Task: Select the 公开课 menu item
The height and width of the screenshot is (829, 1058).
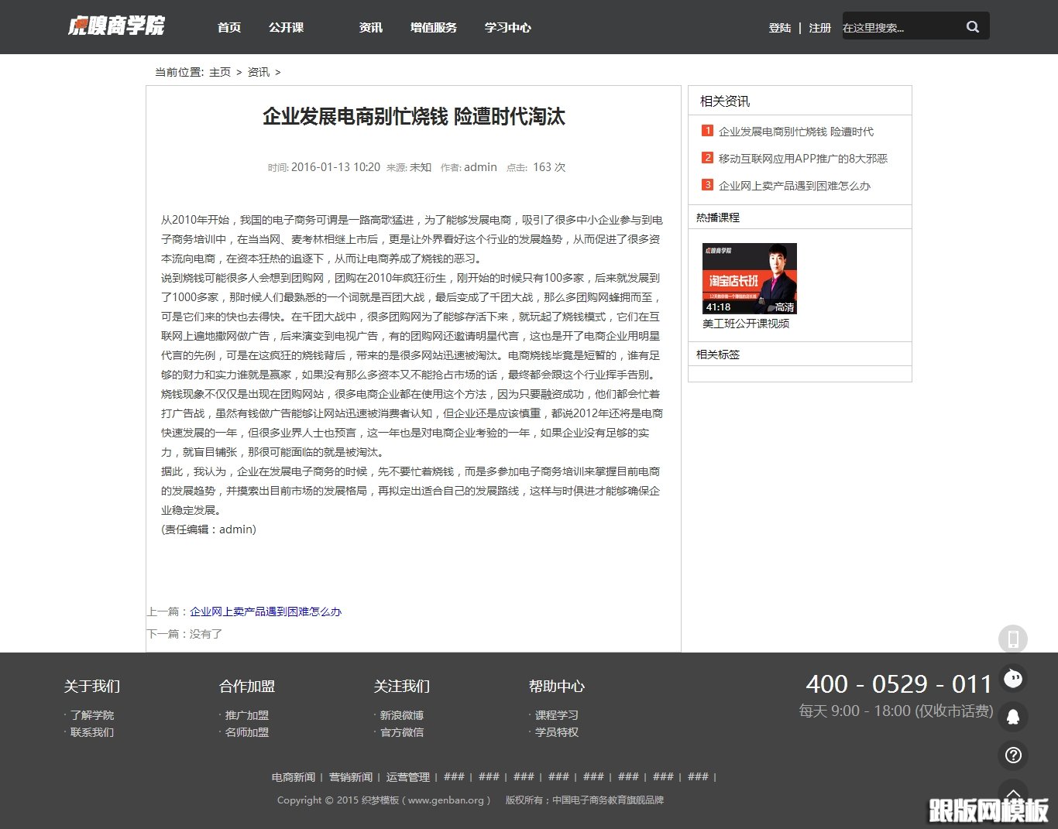Action: point(286,27)
